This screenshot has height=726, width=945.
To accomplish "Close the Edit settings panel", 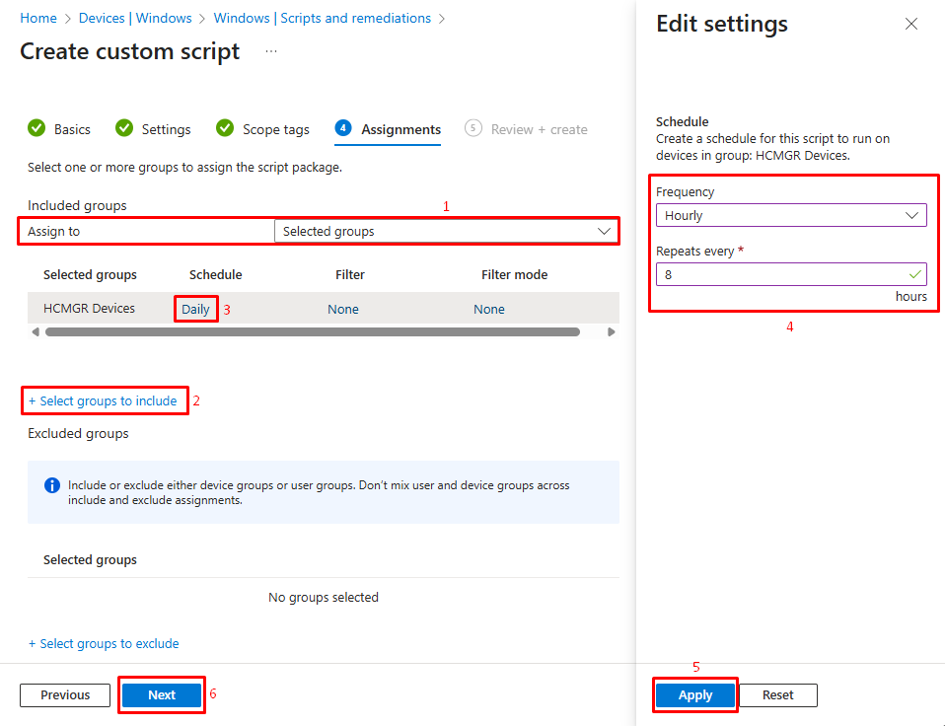I will point(910,25).
